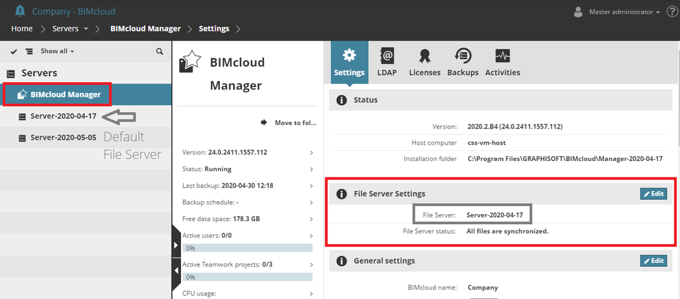The image size is (680, 299).
Task: Click the Licenses ribbon badge icon
Action: click(425, 56)
